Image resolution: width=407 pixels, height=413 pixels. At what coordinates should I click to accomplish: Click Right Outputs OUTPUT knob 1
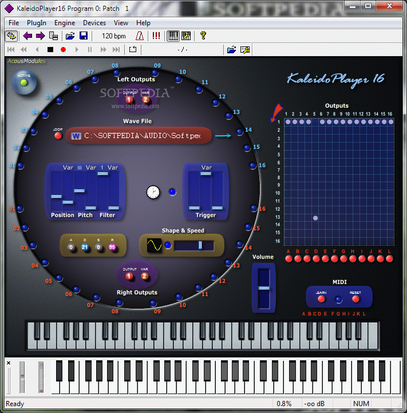click(129, 276)
